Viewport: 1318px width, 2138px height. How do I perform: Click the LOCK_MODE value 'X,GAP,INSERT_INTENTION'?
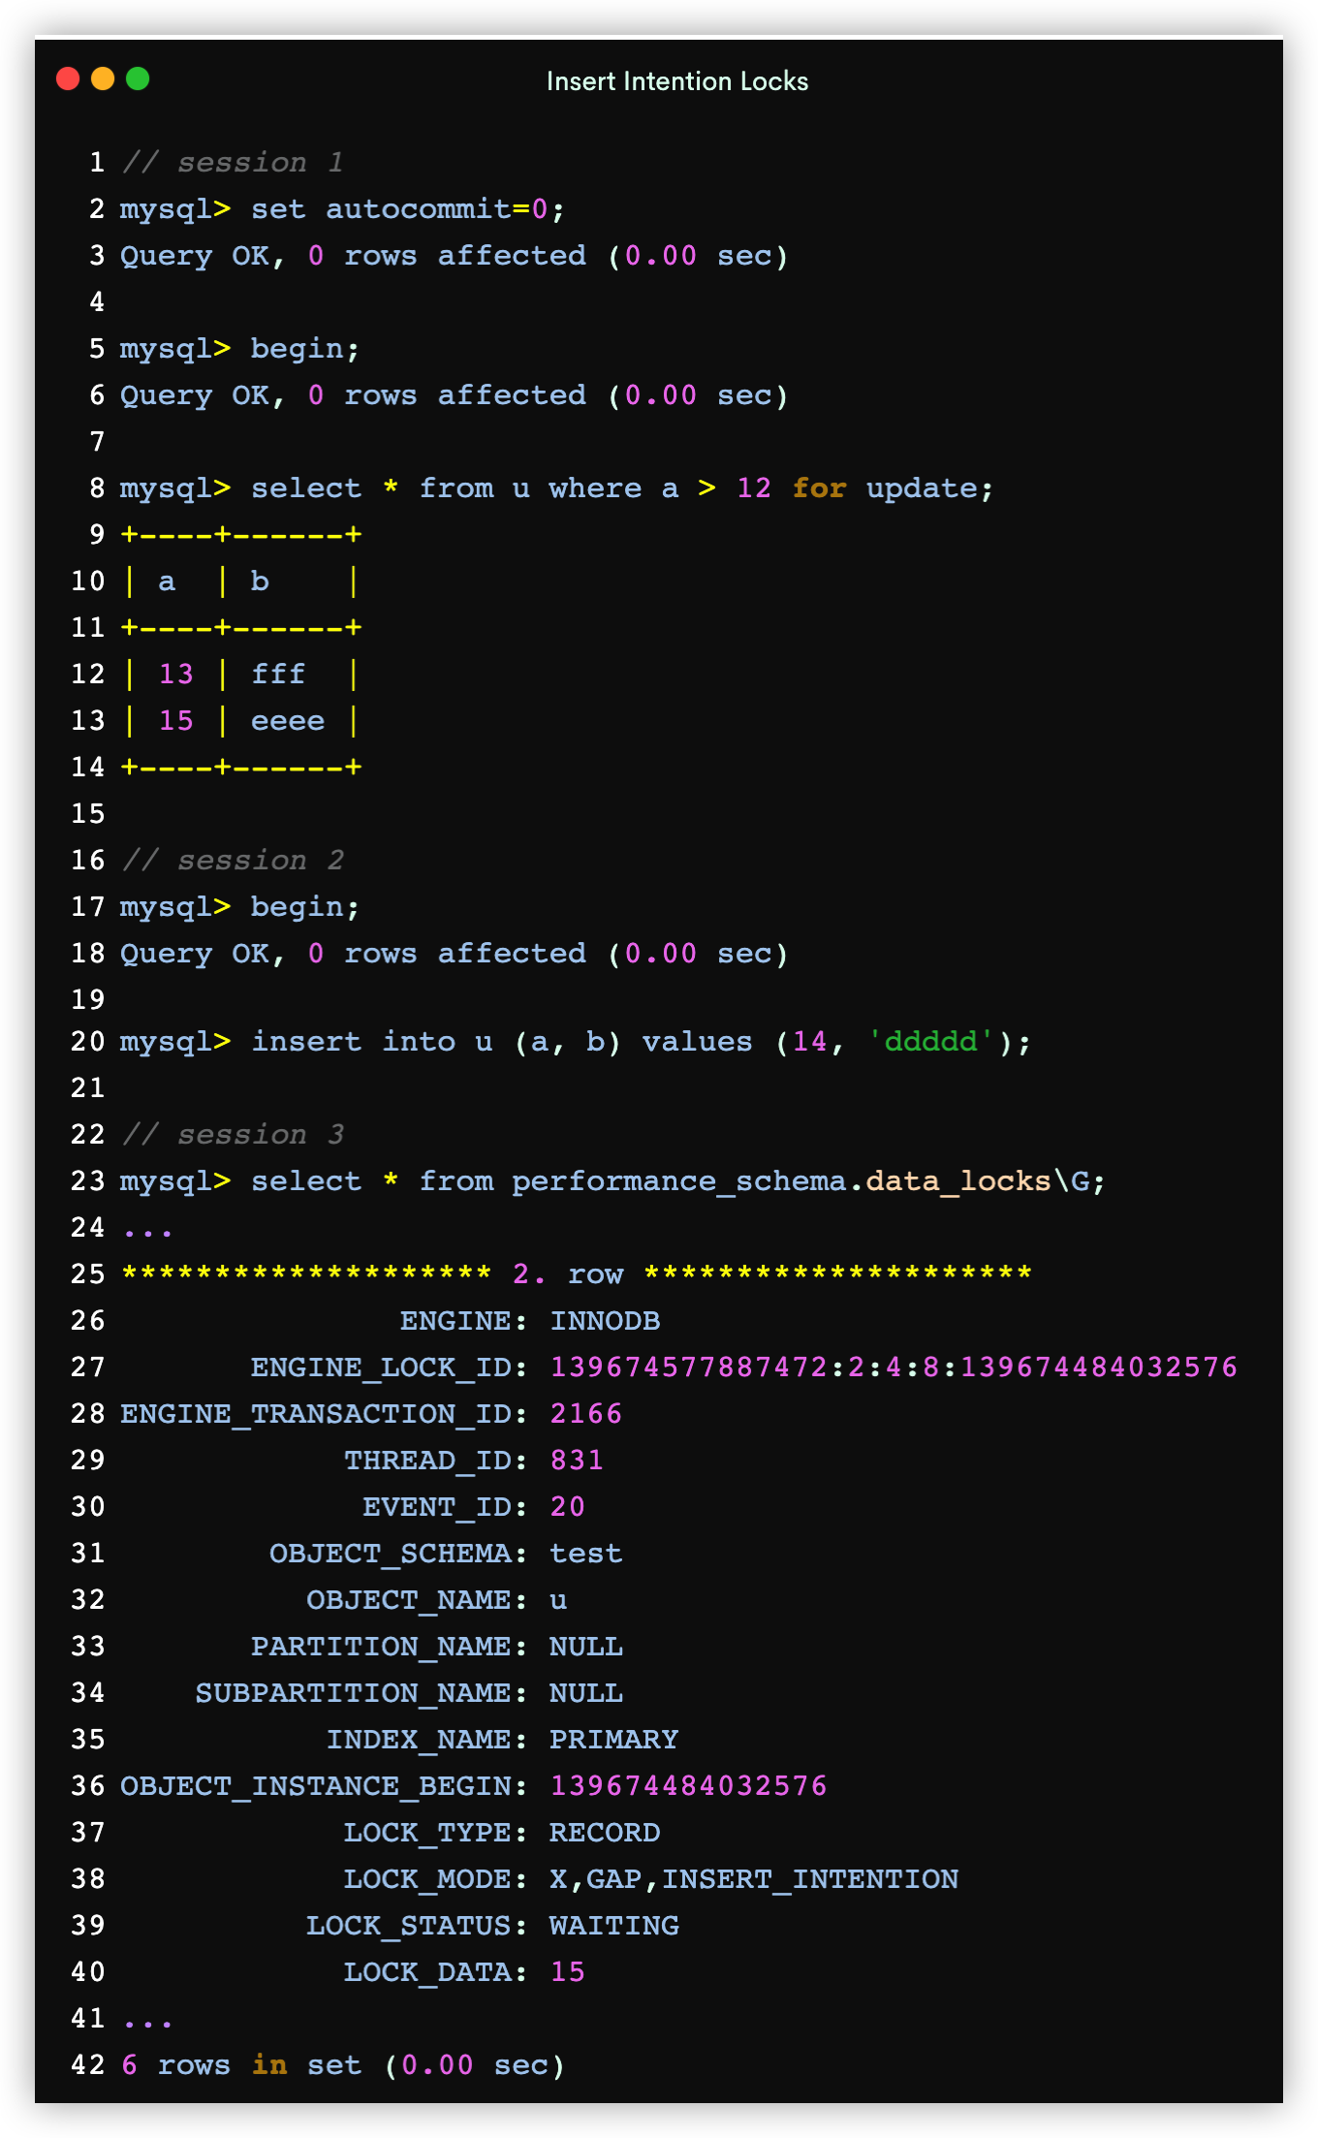tap(754, 1878)
